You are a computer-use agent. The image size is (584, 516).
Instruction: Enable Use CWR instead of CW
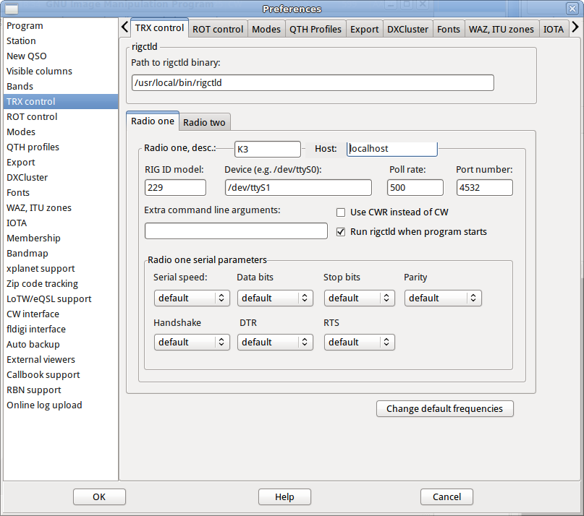click(340, 212)
